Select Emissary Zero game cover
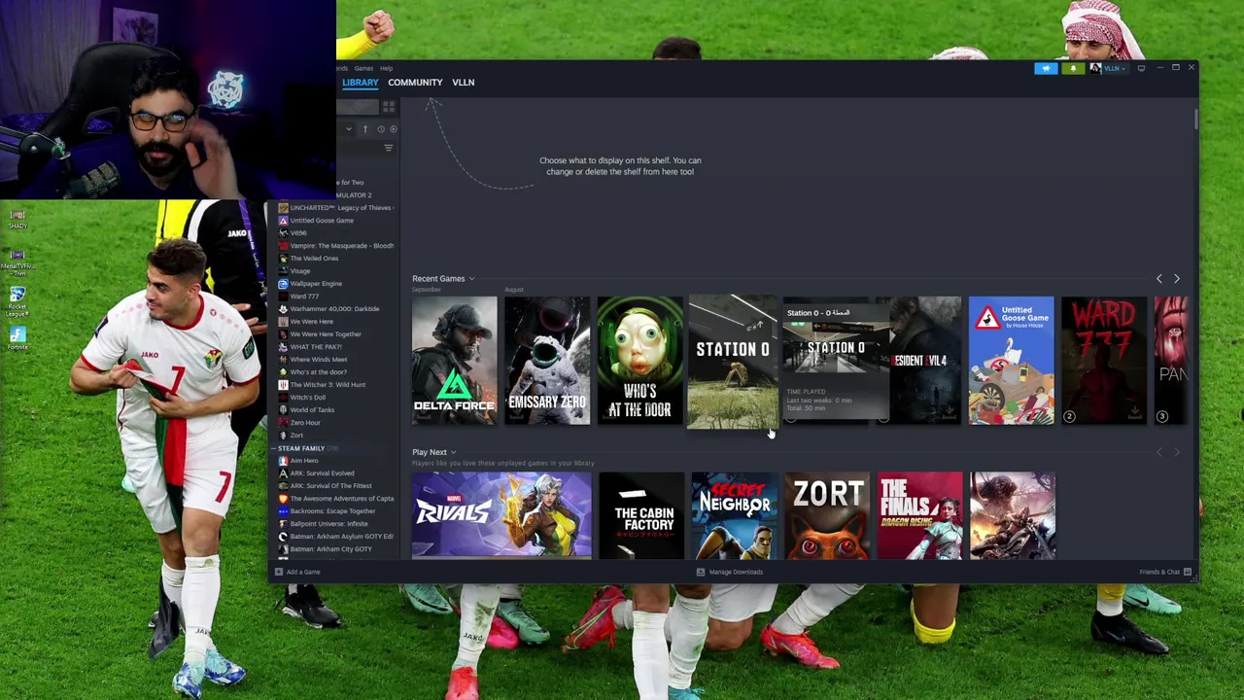This screenshot has width=1244, height=700. [x=547, y=361]
